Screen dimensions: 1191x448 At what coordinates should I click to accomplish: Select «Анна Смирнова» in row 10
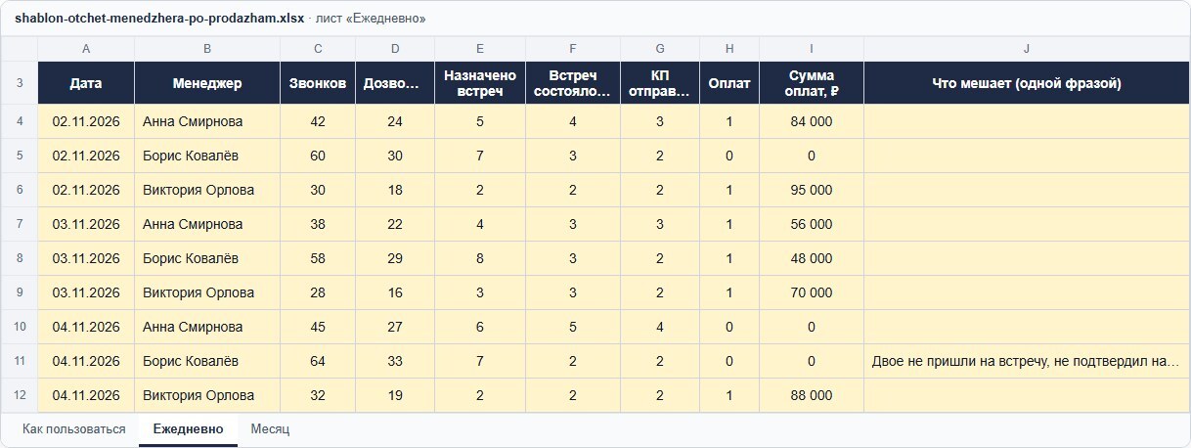click(x=207, y=327)
